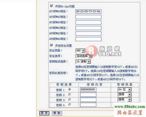Open the 密钥 3 type dropdown showing 禁用
The image size is (146, 117).
(x=125, y=99)
